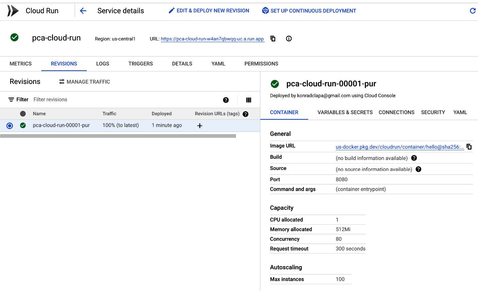Viewport: 478px width, 293px height.
Task: Open the Logs tab
Action: pyautogui.click(x=103, y=64)
